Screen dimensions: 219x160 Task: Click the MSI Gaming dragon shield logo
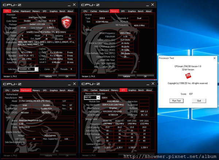[x=66, y=22]
